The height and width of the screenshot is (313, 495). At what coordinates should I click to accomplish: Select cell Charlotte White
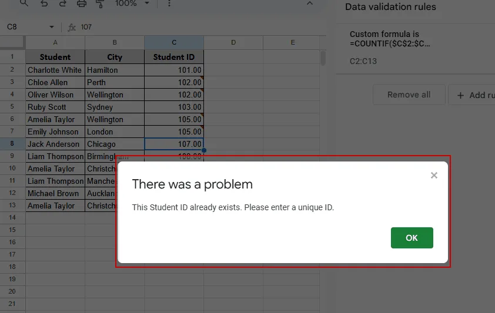[x=55, y=70]
